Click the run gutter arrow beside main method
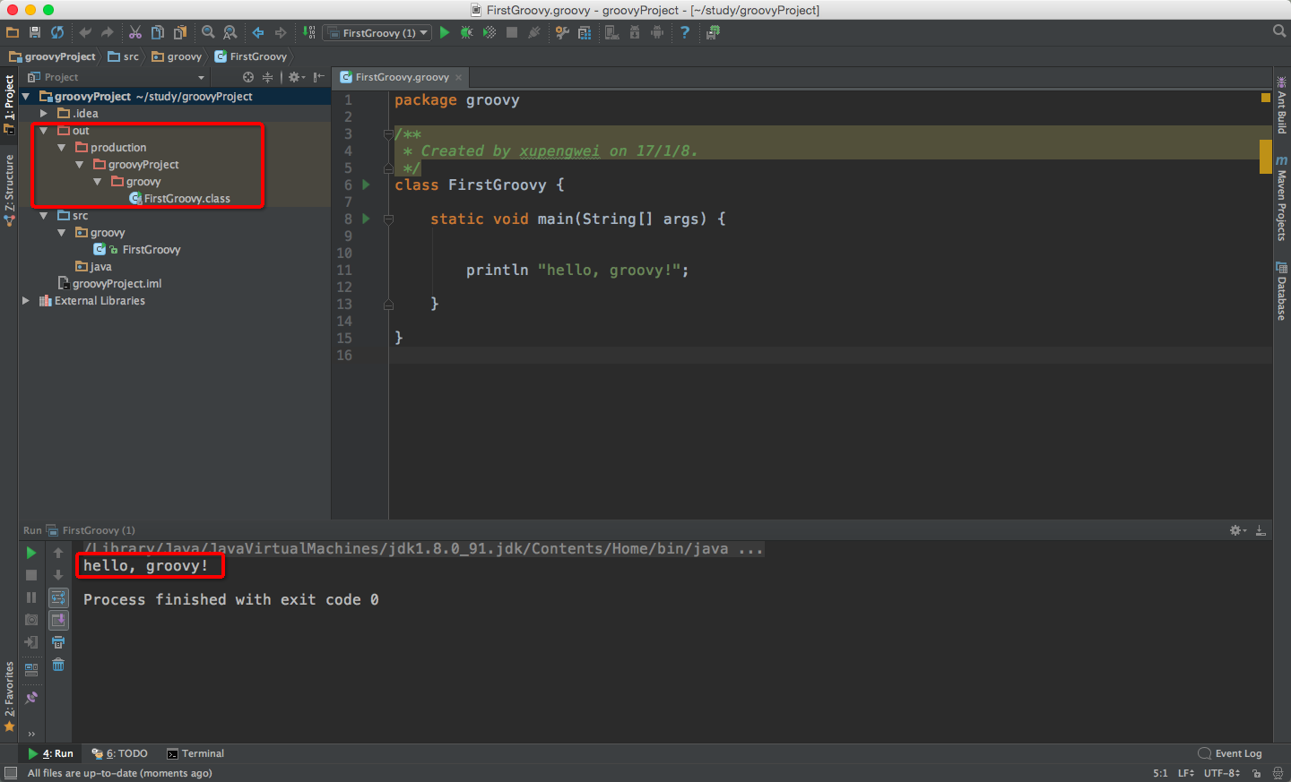The width and height of the screenshot is (1291, 782). coord(366,219)
